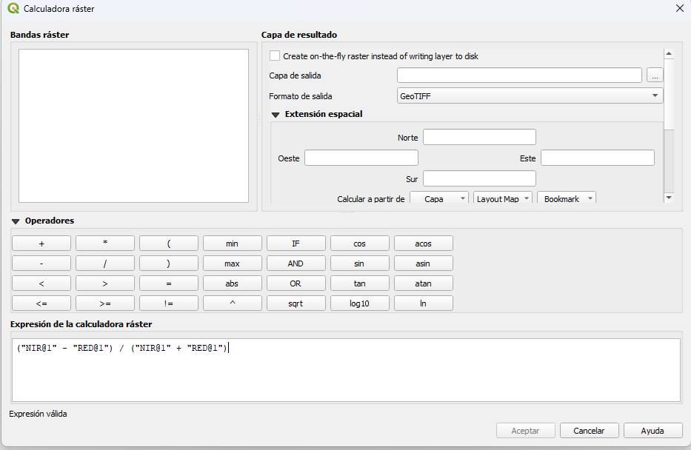
Task: Insert the atan function
Action: (x=424, y=283)
